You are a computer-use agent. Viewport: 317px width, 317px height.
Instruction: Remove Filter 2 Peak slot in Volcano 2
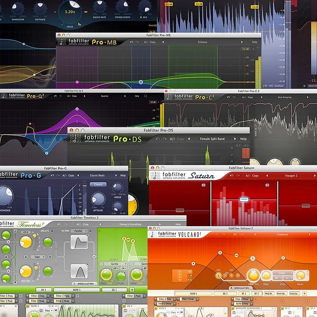tap(197, 299)
